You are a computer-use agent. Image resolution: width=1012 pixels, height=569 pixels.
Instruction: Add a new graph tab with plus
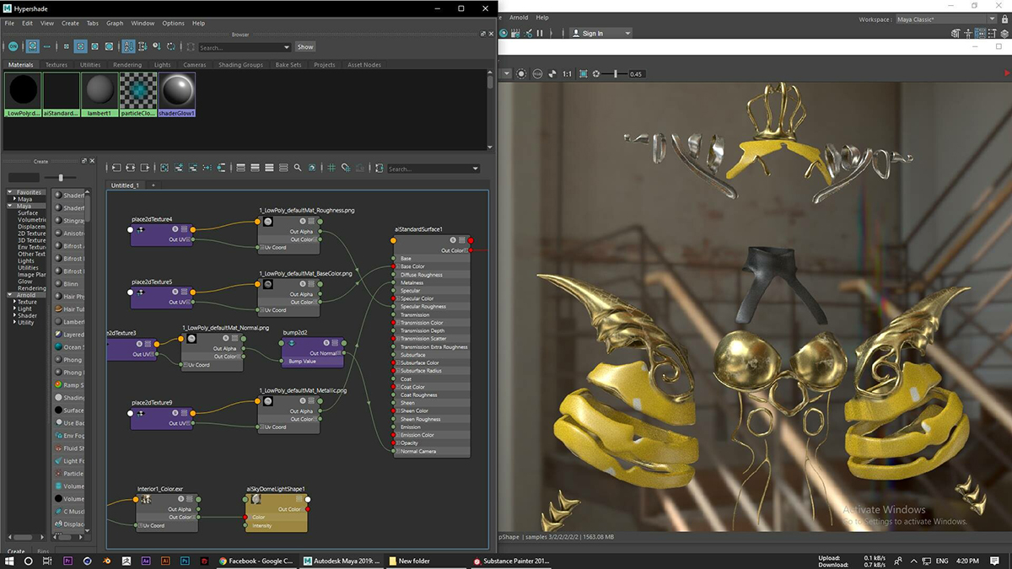[x=153, y=185]
